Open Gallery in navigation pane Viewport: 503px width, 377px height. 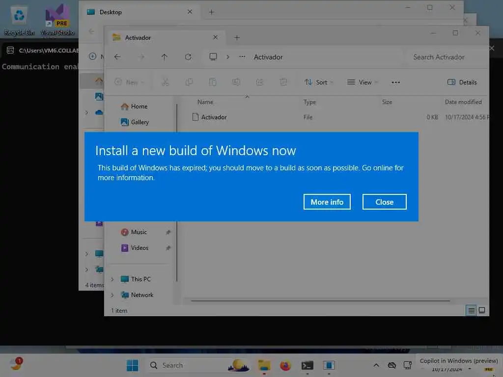coord(135,122)
